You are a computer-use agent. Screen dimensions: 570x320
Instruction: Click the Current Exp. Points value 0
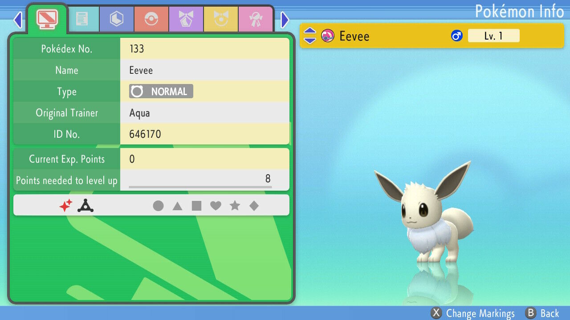coord(132,159)
